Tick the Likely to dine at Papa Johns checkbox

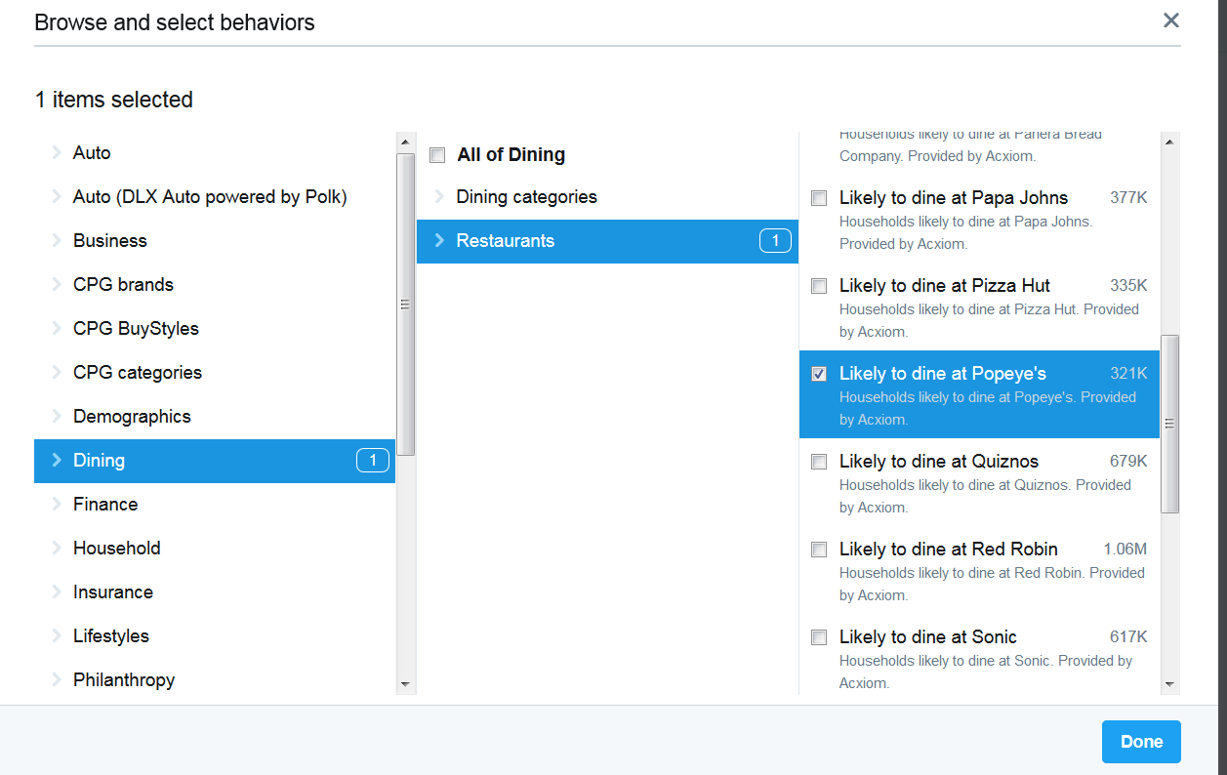point(819,198)
